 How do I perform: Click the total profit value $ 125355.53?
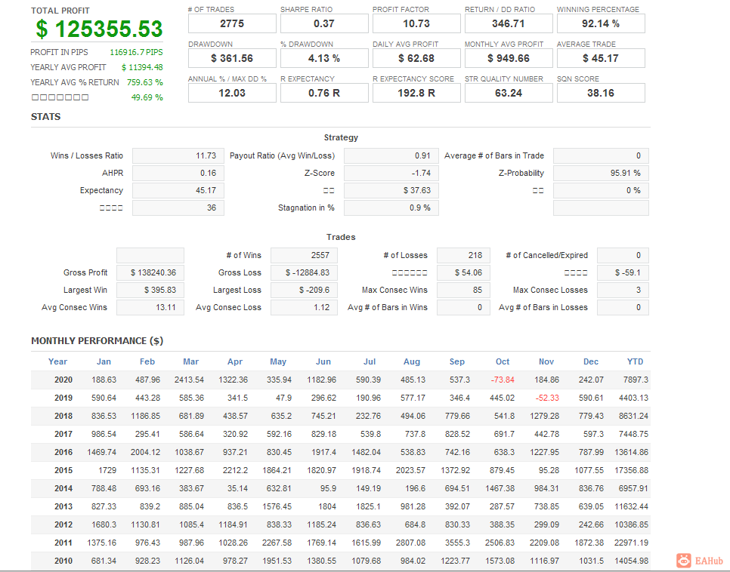click(99, 29)
